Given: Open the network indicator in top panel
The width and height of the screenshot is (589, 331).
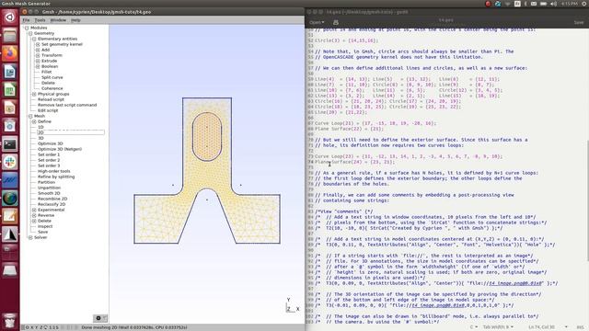Looking at the screenshot, I should (x=508, y=4).
